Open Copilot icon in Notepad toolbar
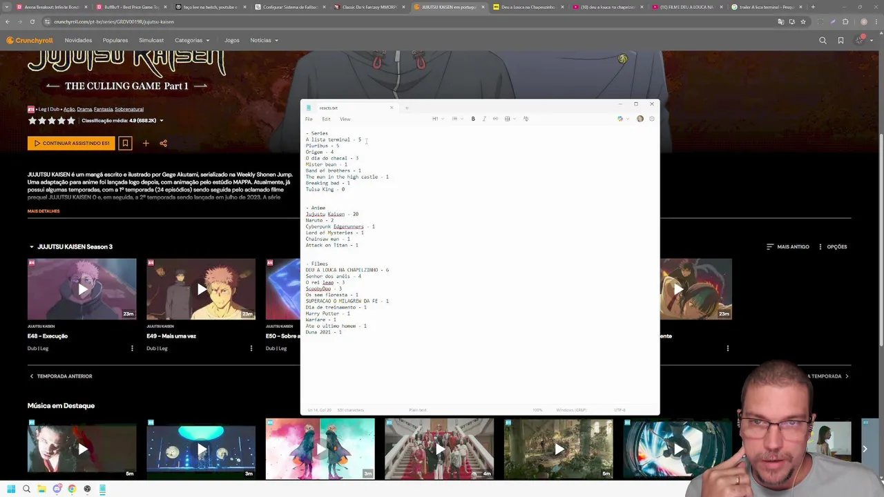The image size is (884, 497). click(620, 119)
